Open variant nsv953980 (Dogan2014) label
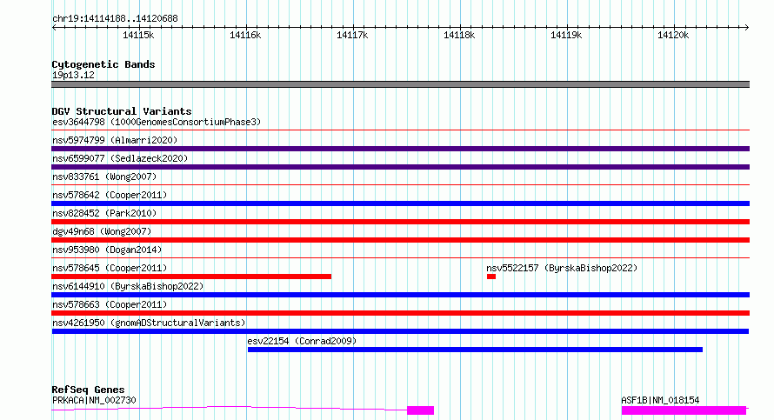This screenshot has width=774, height=420. click(x=107, y=250)
